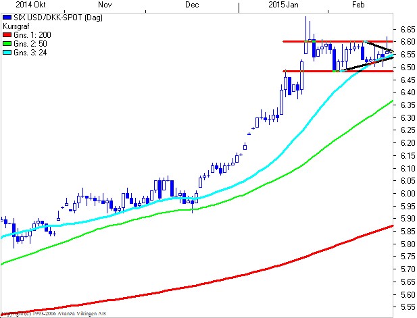
Task: Click the Nov time axis label
Action: (105, 5)
